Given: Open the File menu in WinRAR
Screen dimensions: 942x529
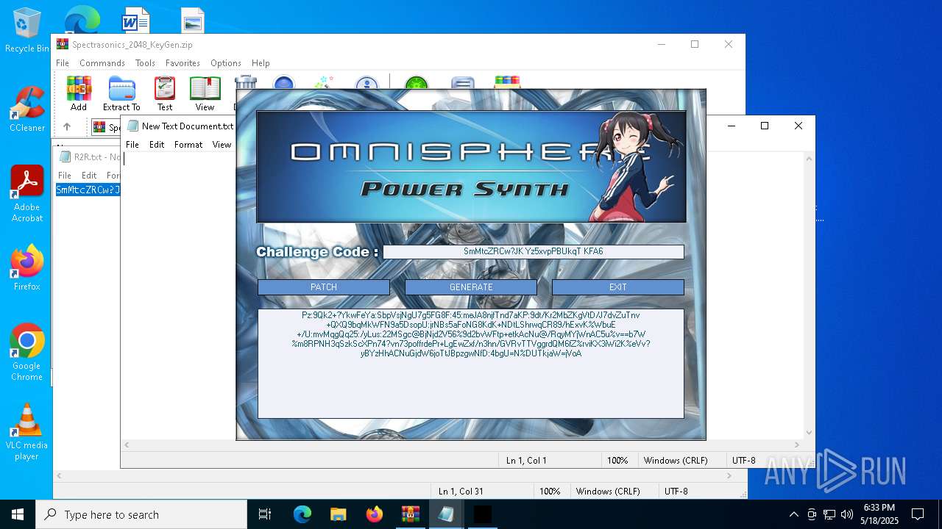Looking at the screenshot, I should [x=63, y=63].
